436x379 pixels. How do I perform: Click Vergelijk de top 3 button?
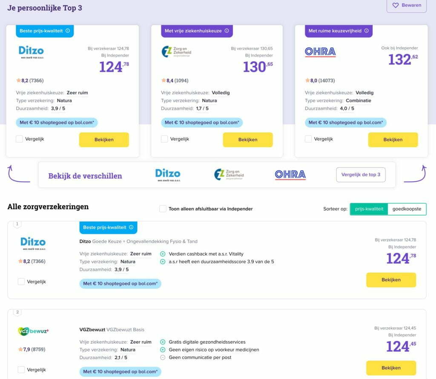point(361,175)
